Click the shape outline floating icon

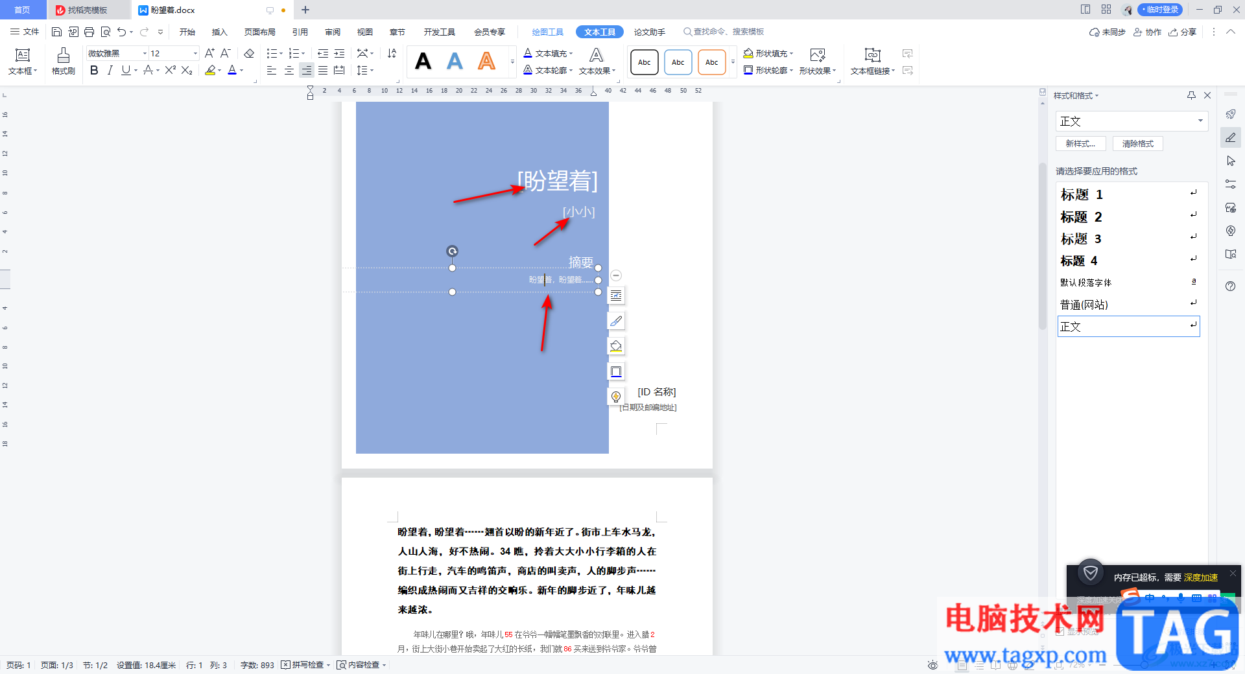click(x=616, y=371)
